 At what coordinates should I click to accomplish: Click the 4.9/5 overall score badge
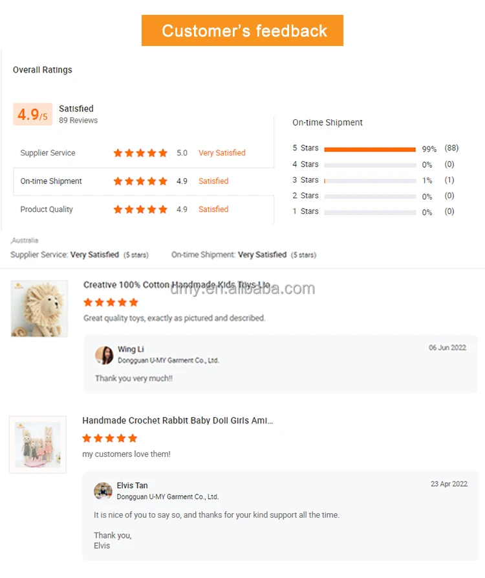33,114
